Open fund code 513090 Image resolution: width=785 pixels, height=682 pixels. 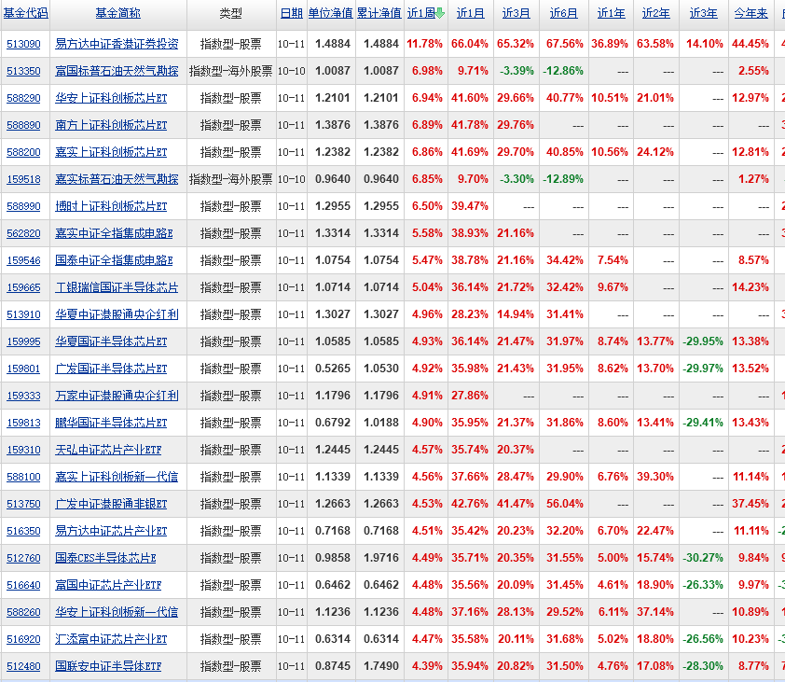23,44
